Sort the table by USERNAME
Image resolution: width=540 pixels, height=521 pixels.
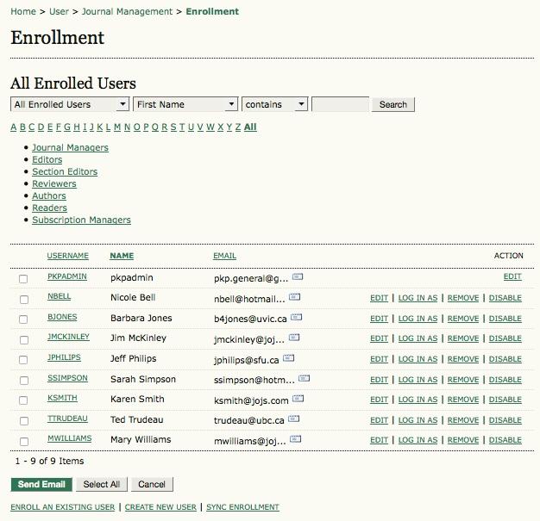pyautogui.click(x=68, y=256)
